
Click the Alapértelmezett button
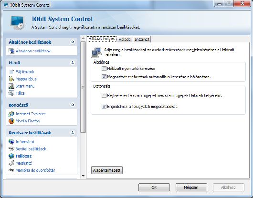pyautogui.click(x=107, y=170)
